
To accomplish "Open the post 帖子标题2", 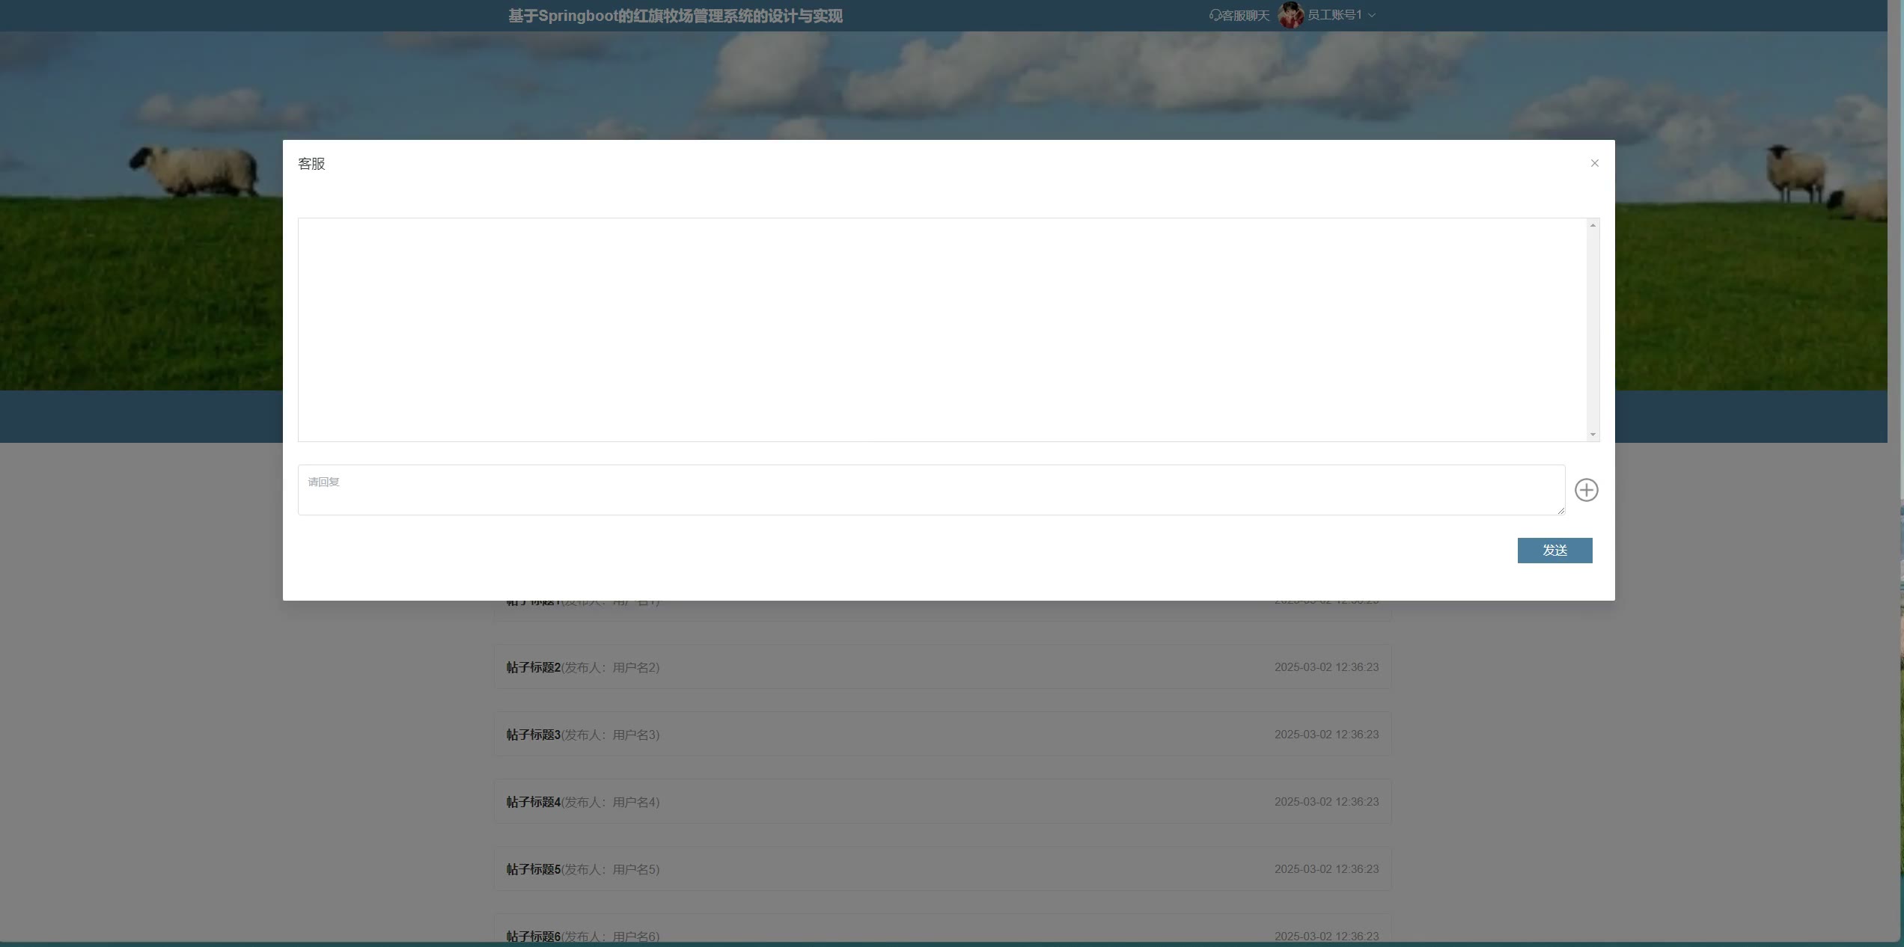I will click(x=534, y=667).
